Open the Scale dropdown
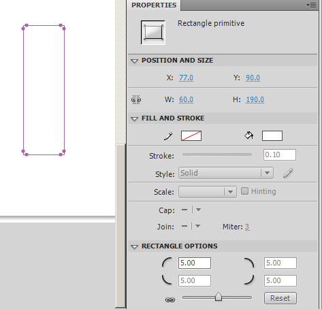Viewport: 322px width, 309px height. 208,192
